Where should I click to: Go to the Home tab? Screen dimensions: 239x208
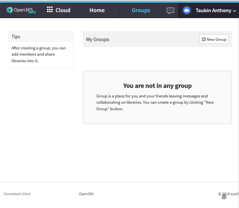97,10
